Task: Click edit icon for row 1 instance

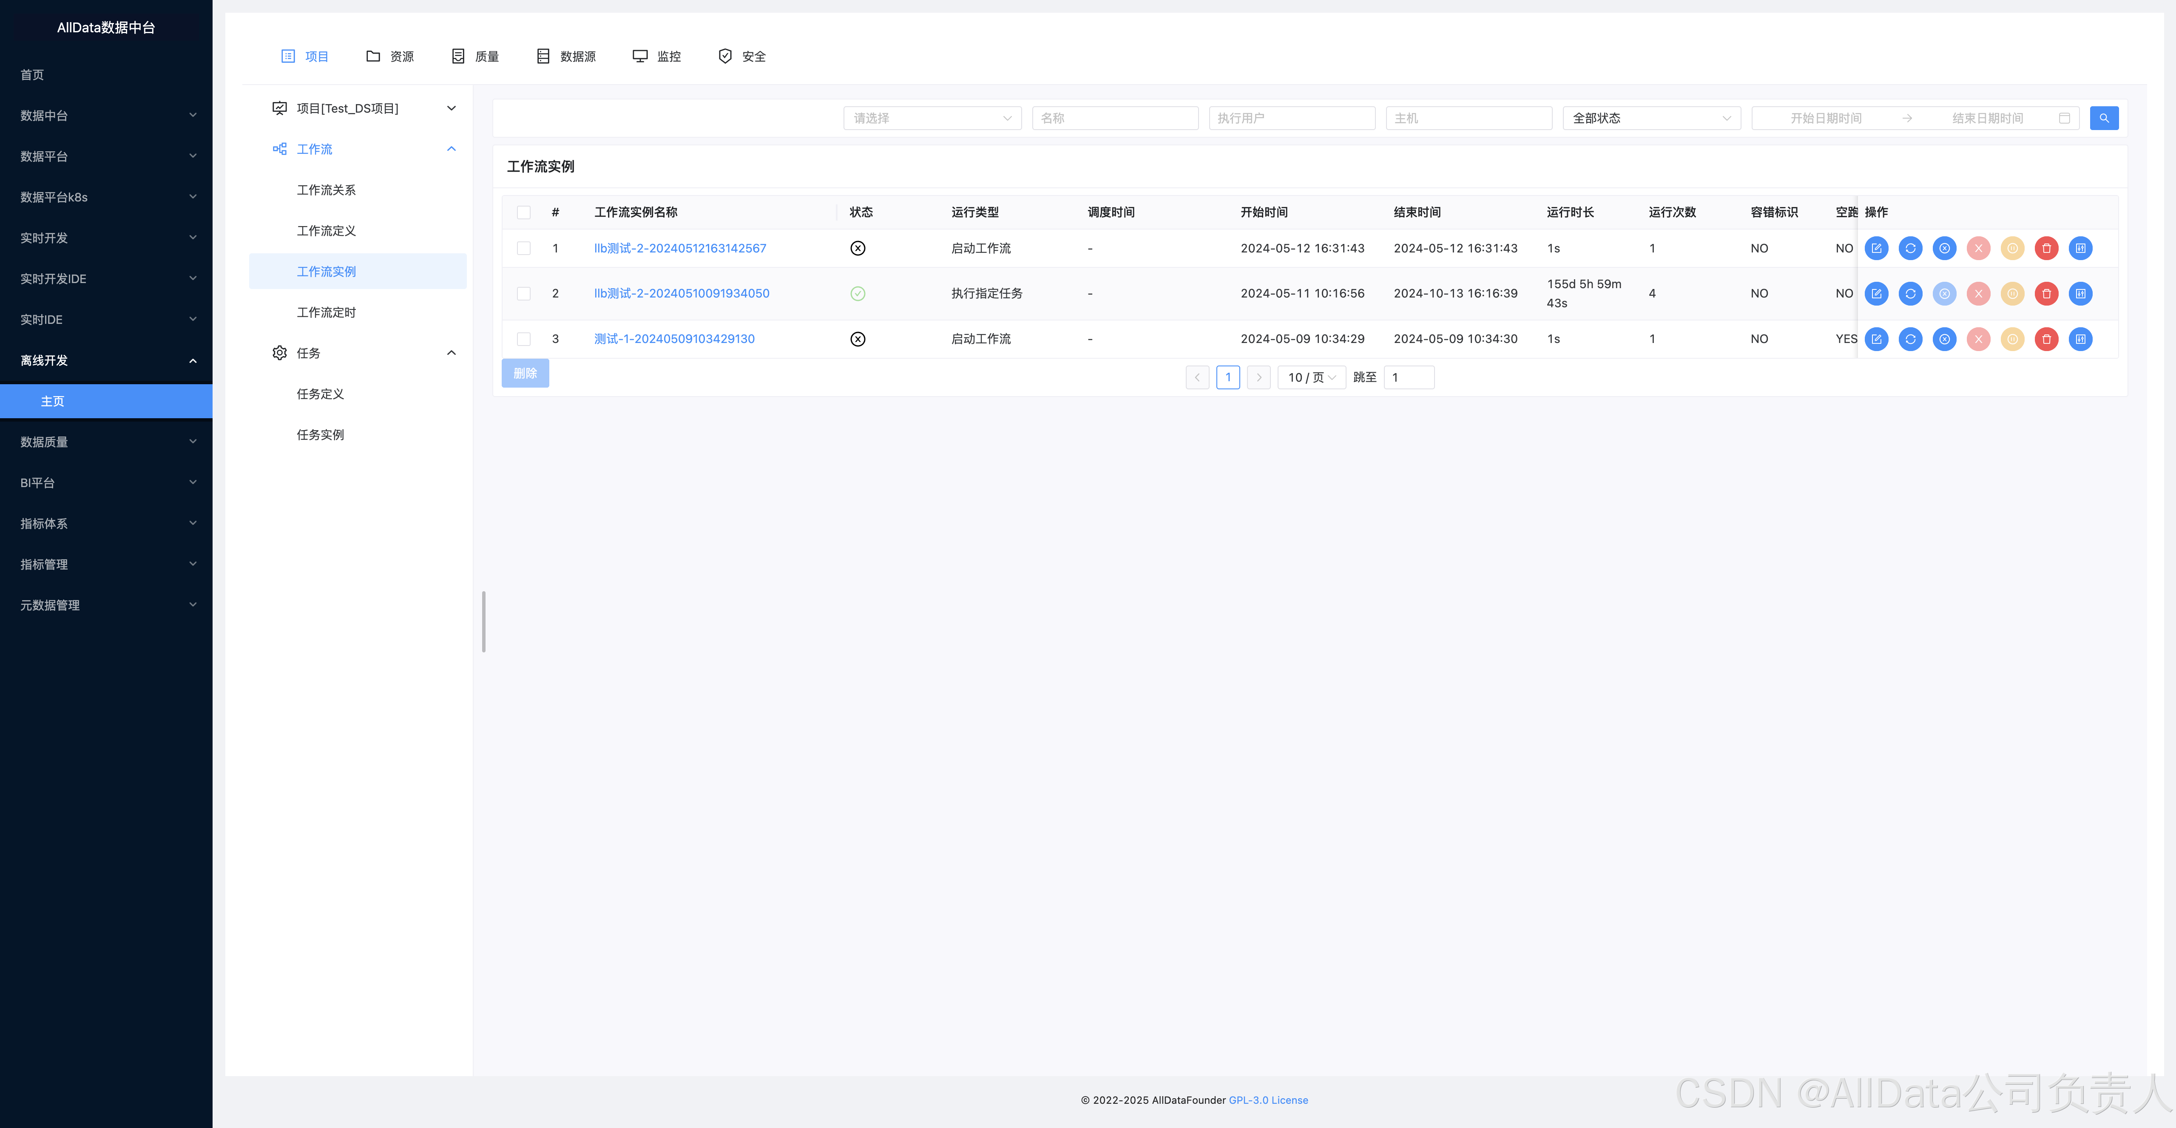Action: 1876,248
